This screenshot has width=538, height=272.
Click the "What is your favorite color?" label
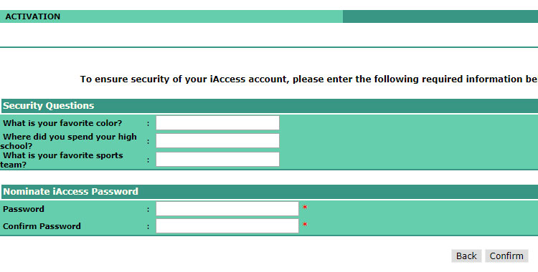click(x=62, y=123)
